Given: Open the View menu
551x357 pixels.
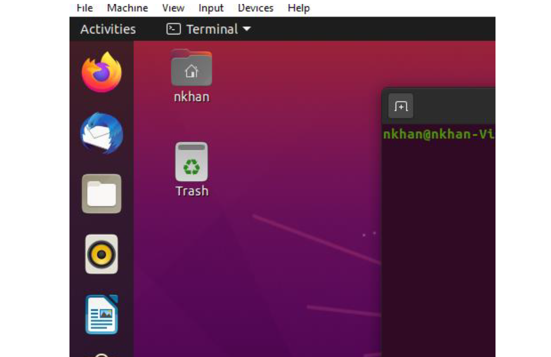Looking at the screenshot, I should pyautogui.click(x=173, y=8).
